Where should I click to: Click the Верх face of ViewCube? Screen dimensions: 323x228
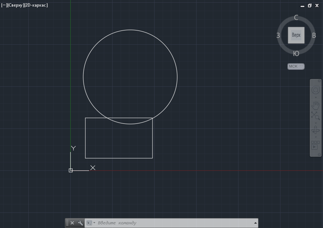pyautogui.click(x=296, y=35)
